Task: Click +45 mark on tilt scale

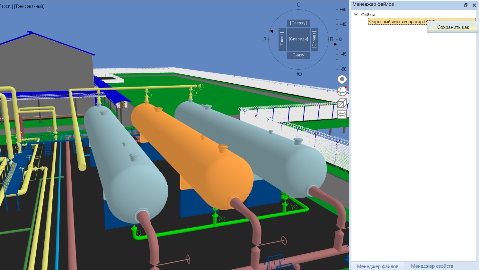Action: coord(343,24)
